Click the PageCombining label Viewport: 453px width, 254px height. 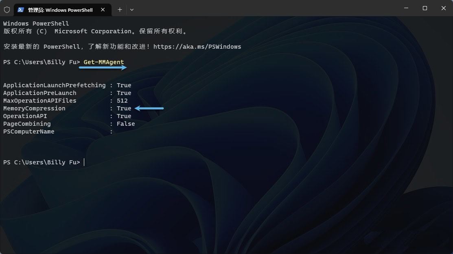(x=27, y=124)
